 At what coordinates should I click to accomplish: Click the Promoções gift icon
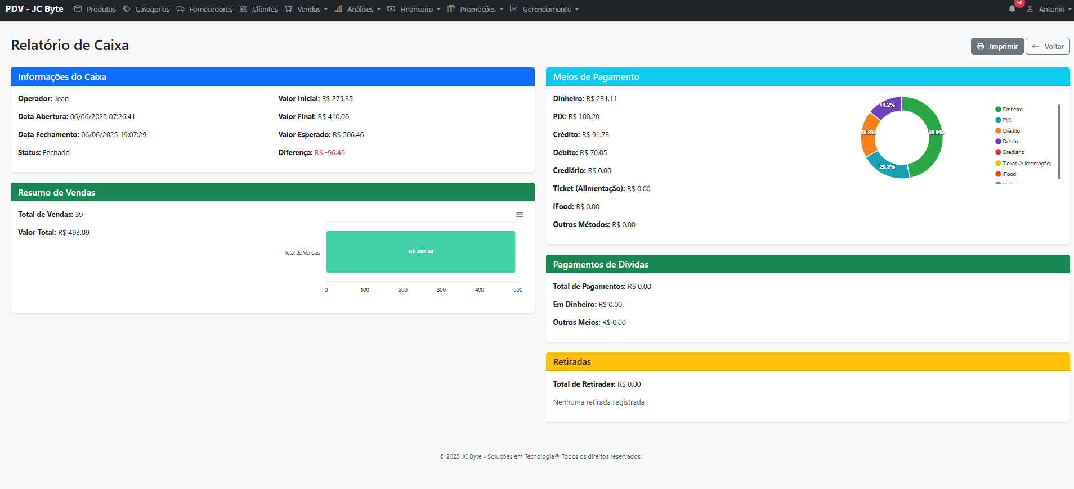coord(451,9)
